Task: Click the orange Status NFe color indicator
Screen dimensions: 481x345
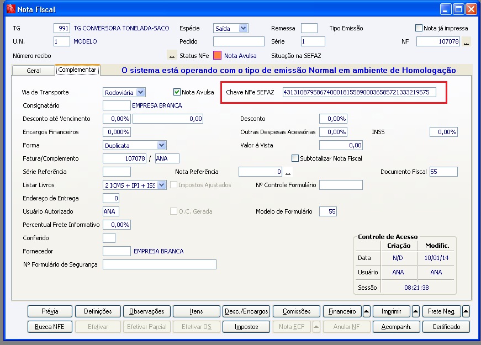Action: 217,56
